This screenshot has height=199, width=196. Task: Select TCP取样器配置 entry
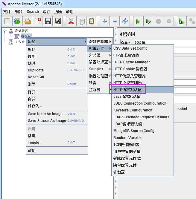(142, 145)
